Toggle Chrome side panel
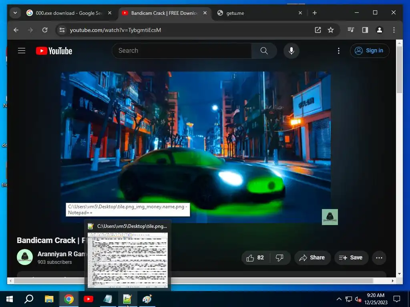The image size is (410, 307). tap(365, 30)
